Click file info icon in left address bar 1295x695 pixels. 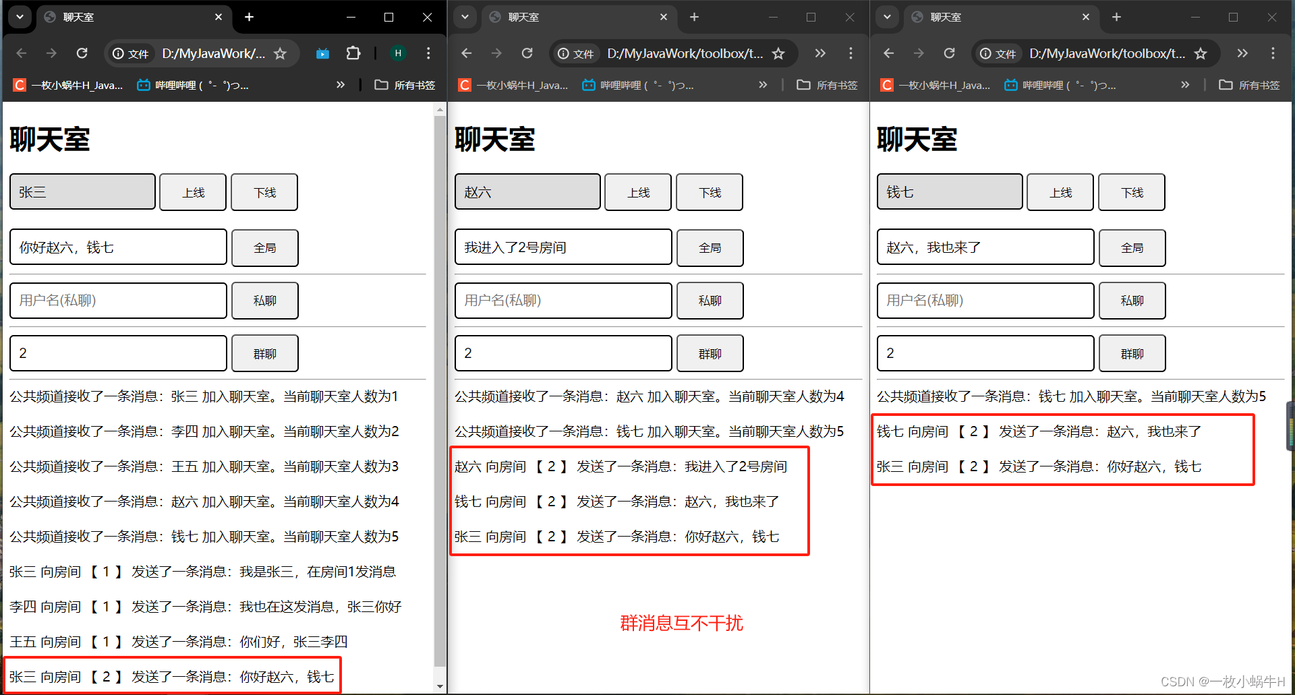click(130, 53)
